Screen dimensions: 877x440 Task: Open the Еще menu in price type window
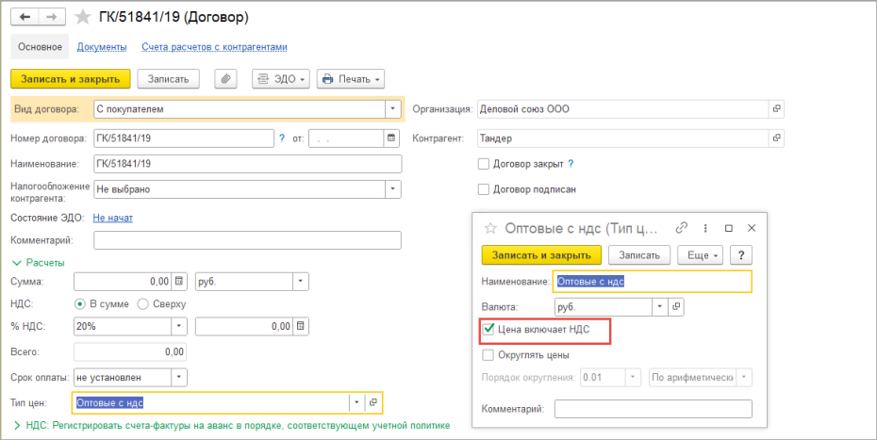[x=701, y=255]
